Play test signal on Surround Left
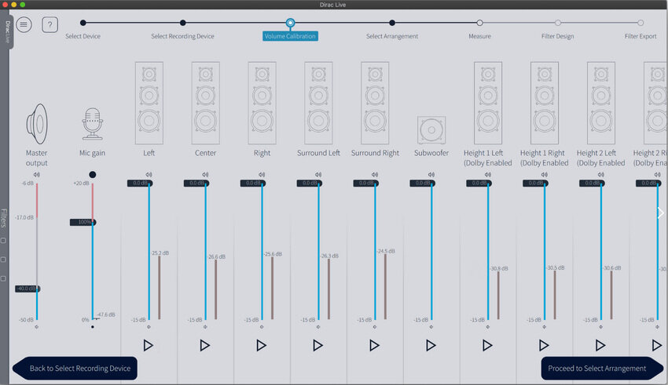The width and height of the screenshot is (668, 385). tap(317, 345)
